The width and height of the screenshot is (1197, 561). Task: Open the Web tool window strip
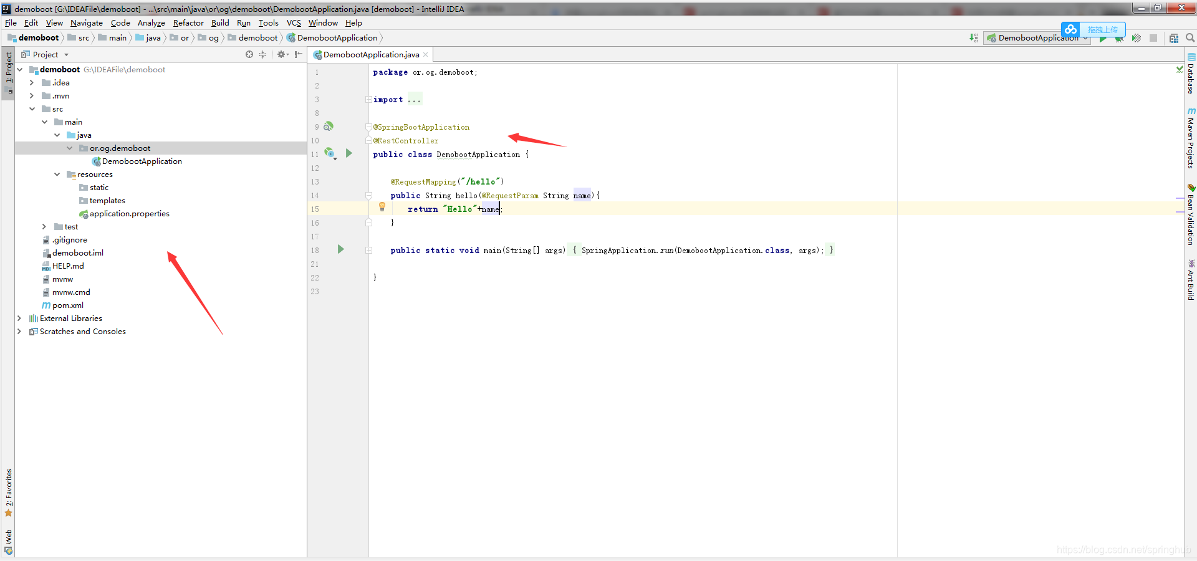pos(8,542)
